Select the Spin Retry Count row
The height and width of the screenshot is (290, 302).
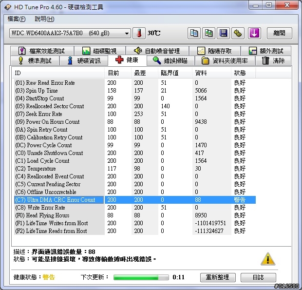point(135,130)
